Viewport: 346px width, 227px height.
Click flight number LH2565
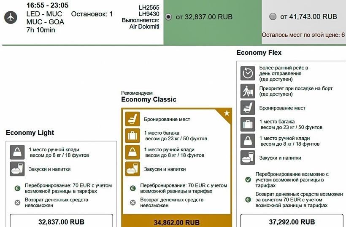coord(149,8)
